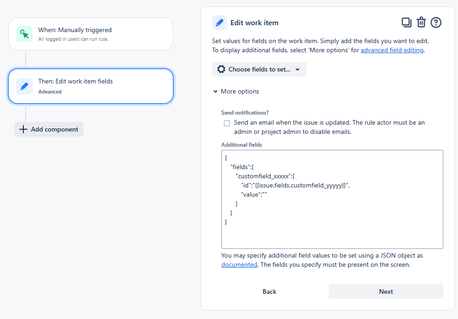The width and height of the screenshot is (458, 319).
Task: Click the plus icon next to Add component
Action: click(x=23, y=129)
